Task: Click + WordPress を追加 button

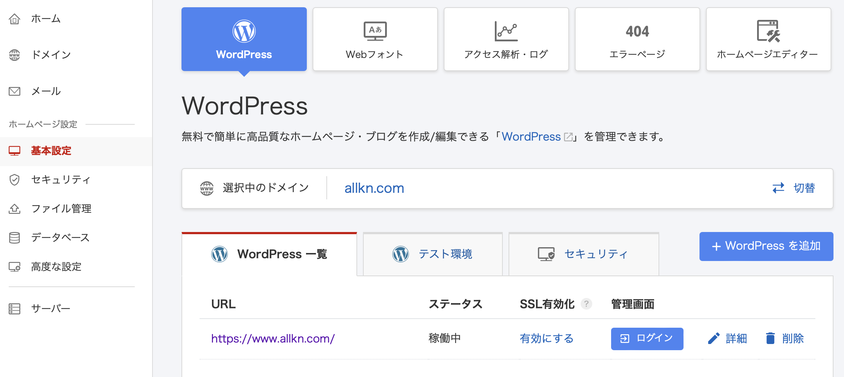Action: coord(766,246)
